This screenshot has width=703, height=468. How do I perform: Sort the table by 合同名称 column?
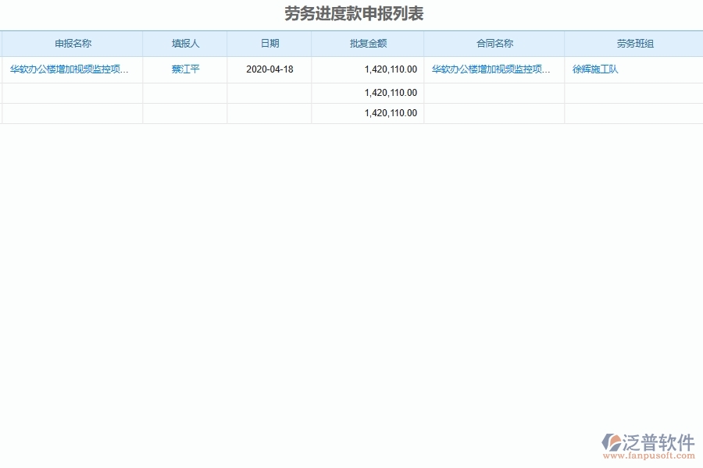point(494,44)
